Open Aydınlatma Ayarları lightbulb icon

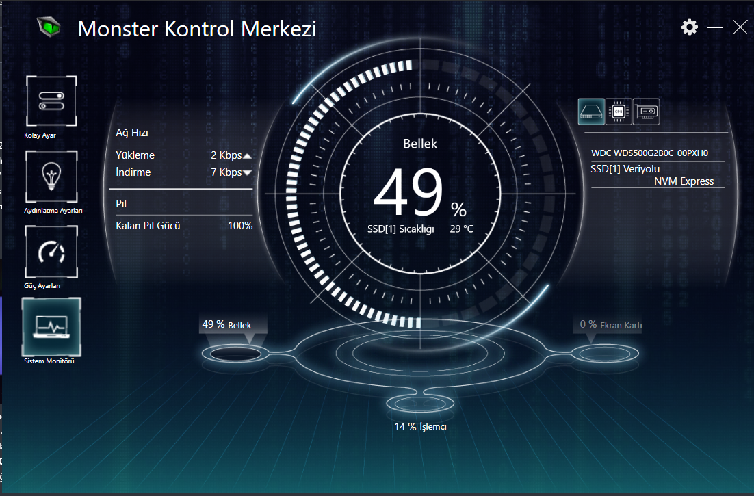51,177
